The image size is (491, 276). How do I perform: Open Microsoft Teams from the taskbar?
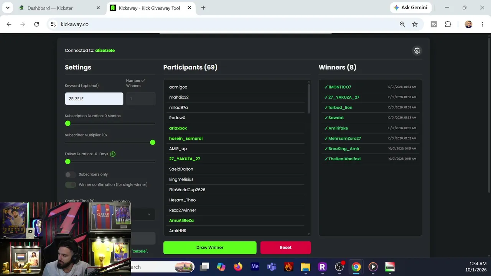pos(272,267)
